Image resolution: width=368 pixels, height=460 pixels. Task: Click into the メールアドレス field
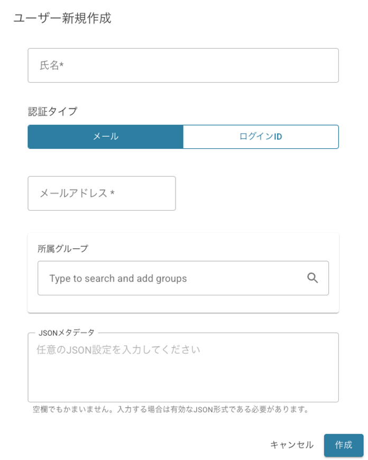coord(102,193)
